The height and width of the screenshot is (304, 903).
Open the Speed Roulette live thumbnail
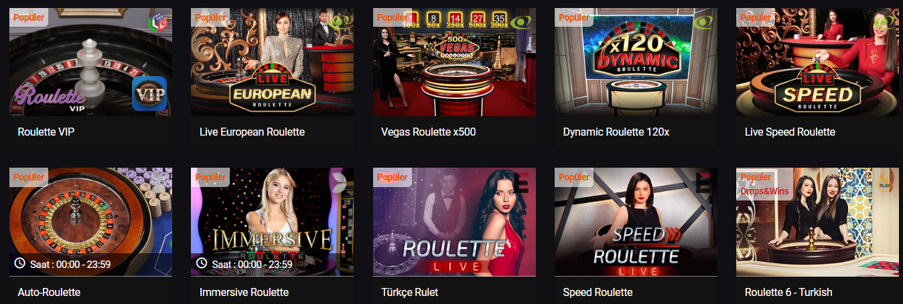[636, 222]
